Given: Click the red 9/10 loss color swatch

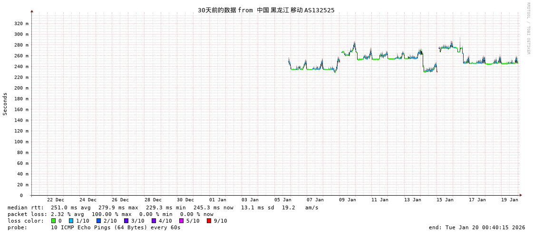Looking at the screenshot, I should pyautogui.click(x=209, y=221).
